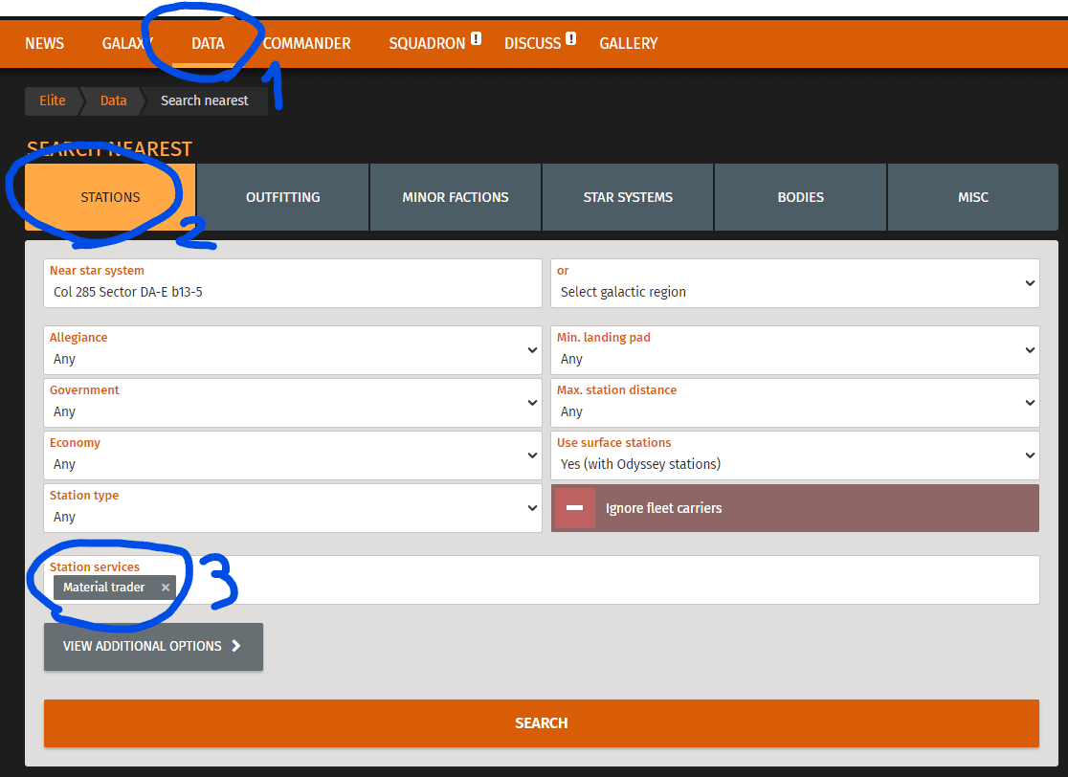Expand the Government dropdown
Image resolution: width=1068 pixels, height=777 pixels.
click(x=293, y=403)
